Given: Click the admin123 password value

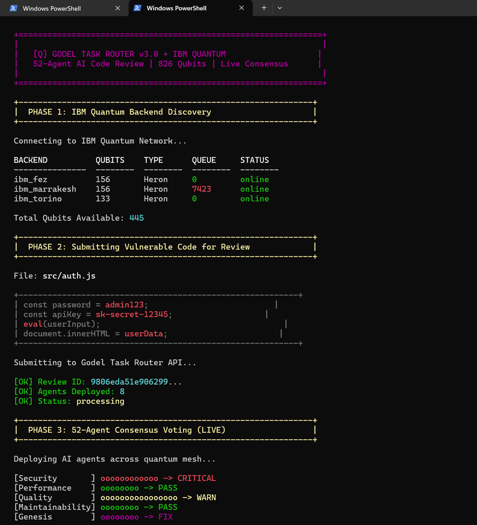Looking at the screenshot, I should click(x=125, y=304).
